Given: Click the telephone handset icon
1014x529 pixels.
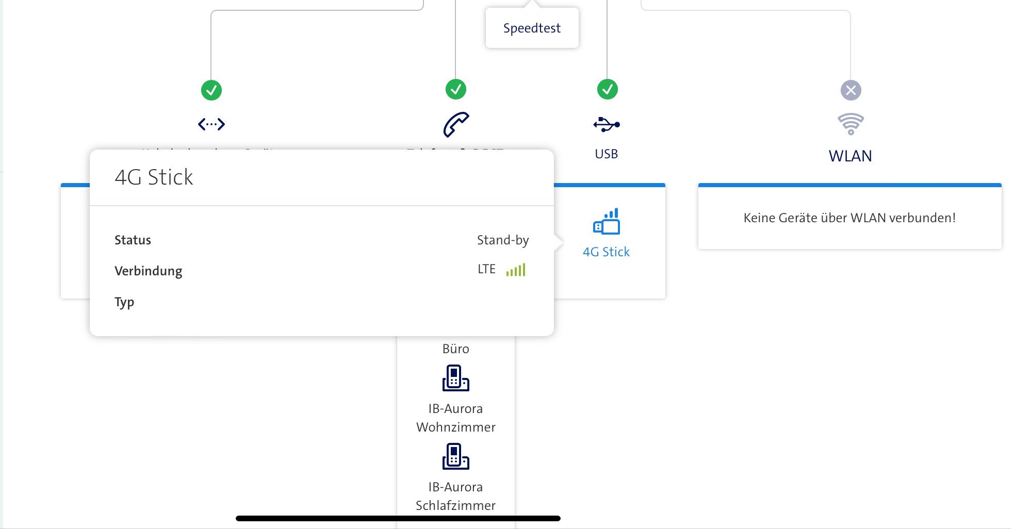Looking at the screenshot, I should coord(456,124).
